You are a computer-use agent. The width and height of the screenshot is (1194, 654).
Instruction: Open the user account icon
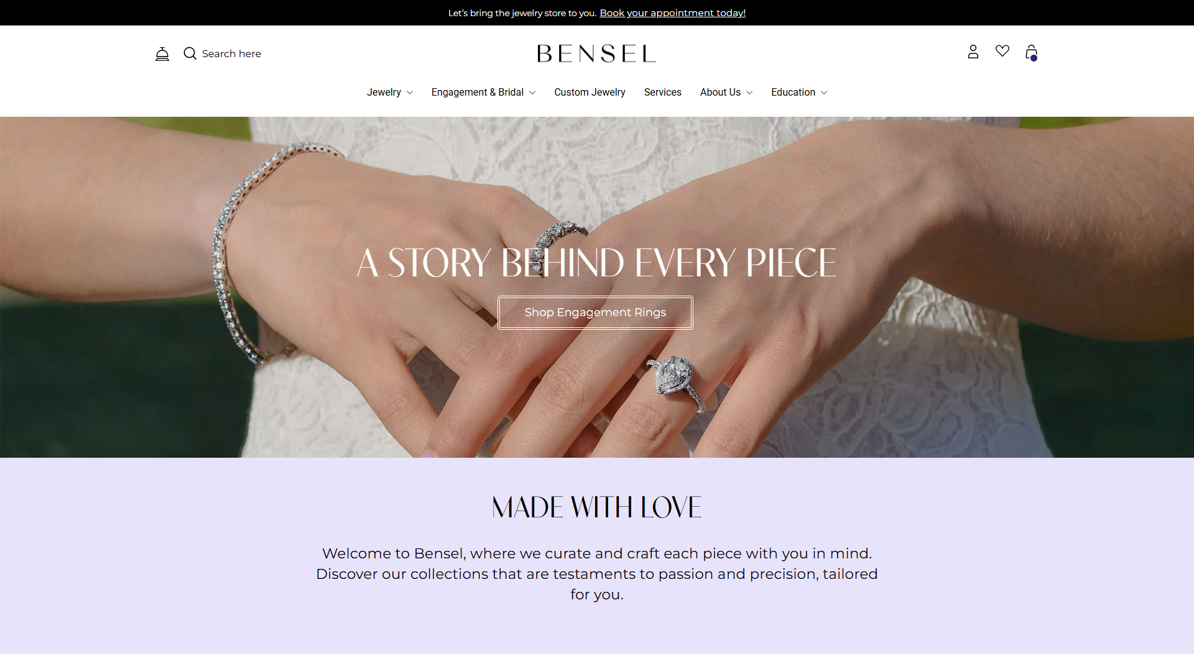pyautogui.click(x=973, y=52)
